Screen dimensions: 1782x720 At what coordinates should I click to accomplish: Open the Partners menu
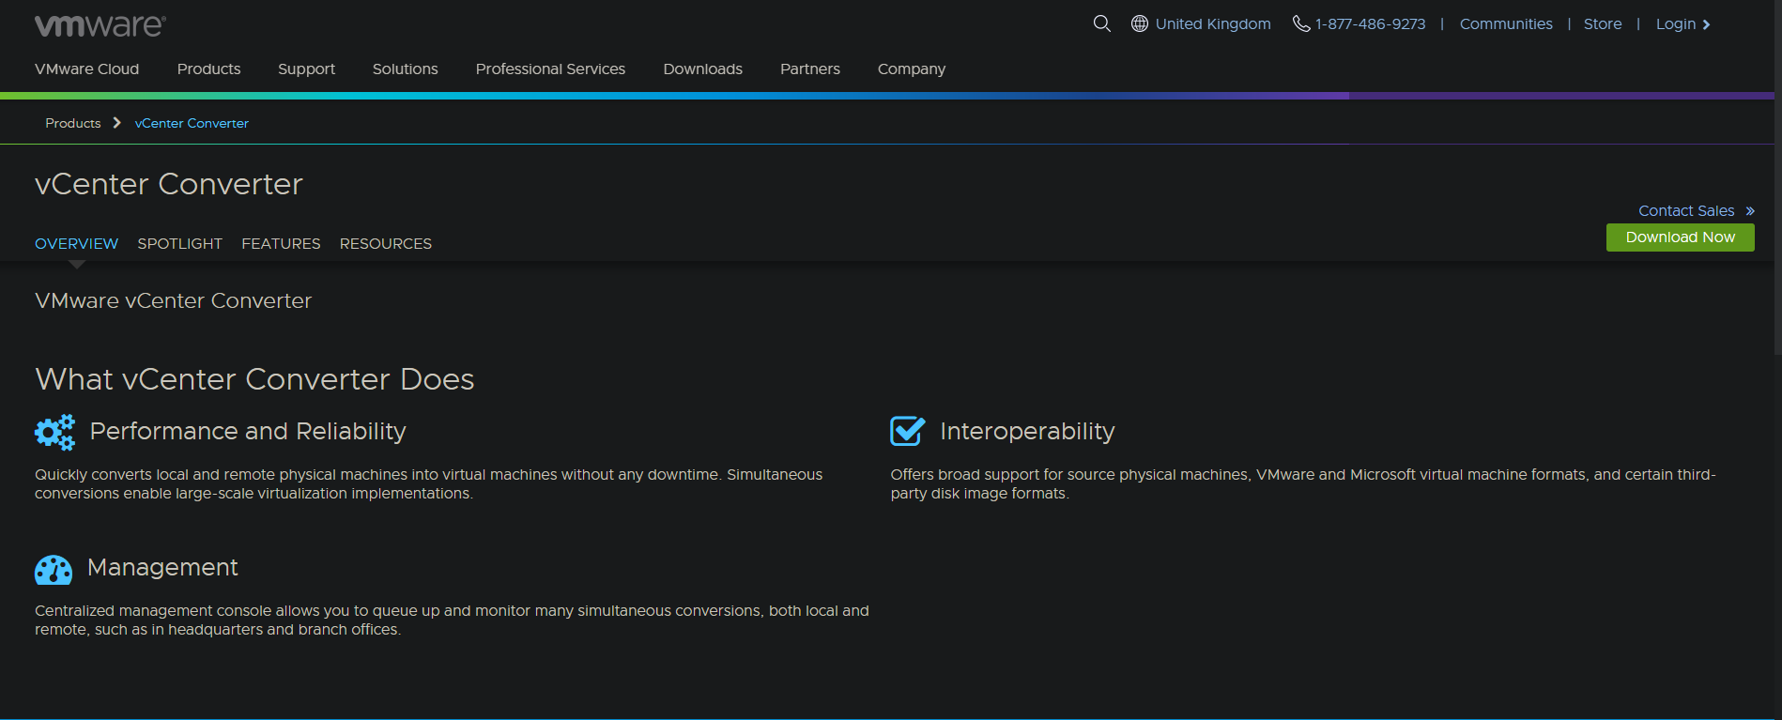pyautogui.click(x=810, y=69)
